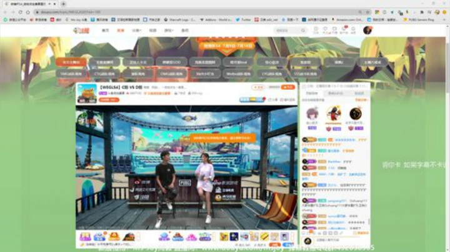Send the dark volcano-shaped gift icon
Screen dimensions: 450x252
point(128,236)
